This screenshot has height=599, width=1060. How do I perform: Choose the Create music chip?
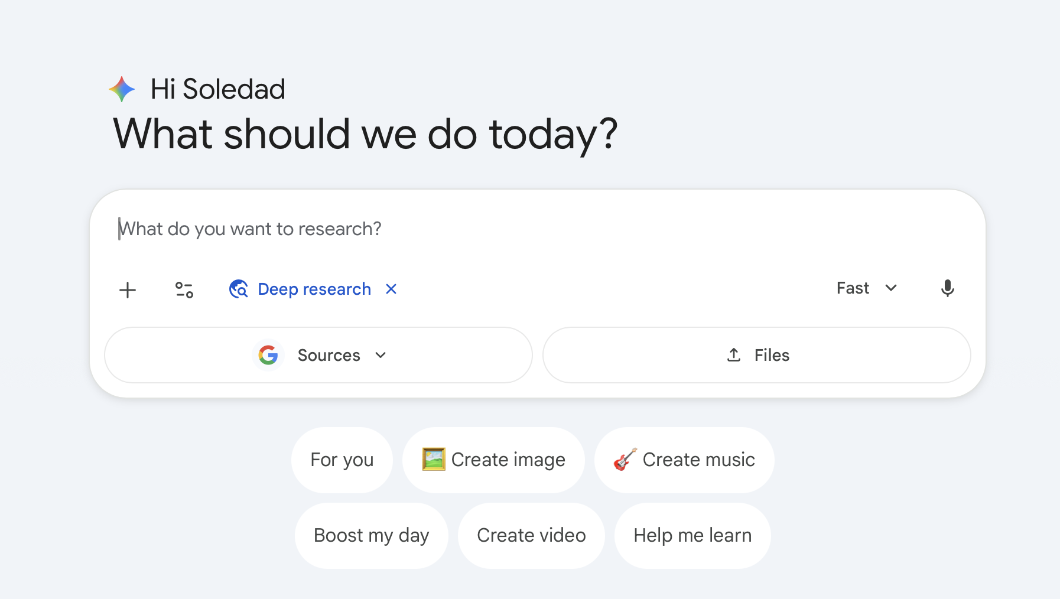click(x=684, y=460)
